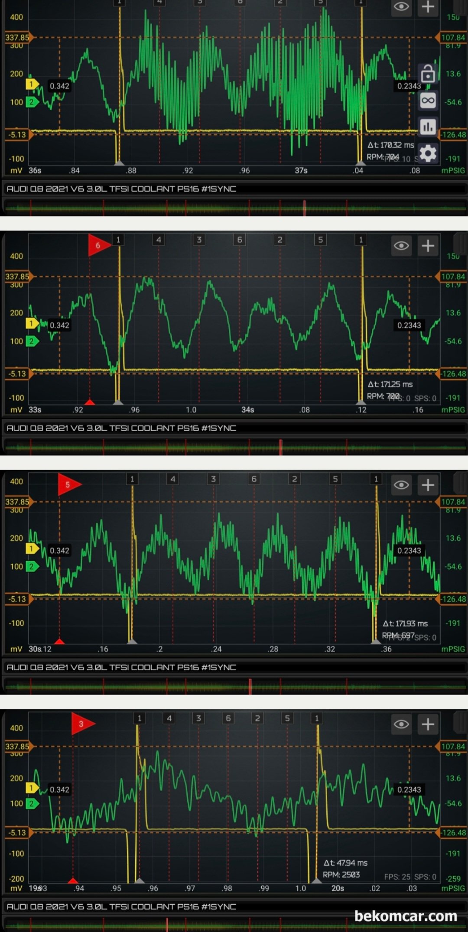
Task: Select green channel 2 tag in flag 5 graph
Action: tap(32, 566)
